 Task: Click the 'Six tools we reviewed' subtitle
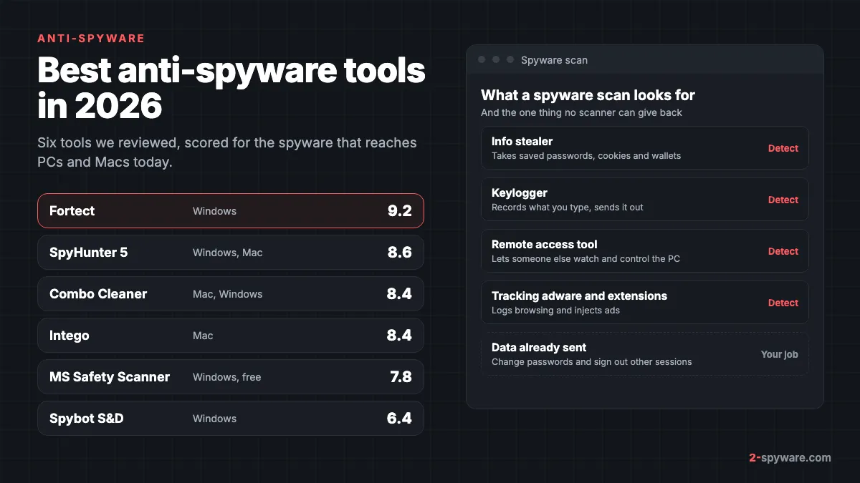point(227,152)
